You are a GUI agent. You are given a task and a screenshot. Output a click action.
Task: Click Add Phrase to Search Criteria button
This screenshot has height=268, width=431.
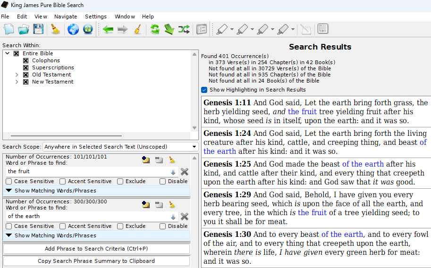96,249
